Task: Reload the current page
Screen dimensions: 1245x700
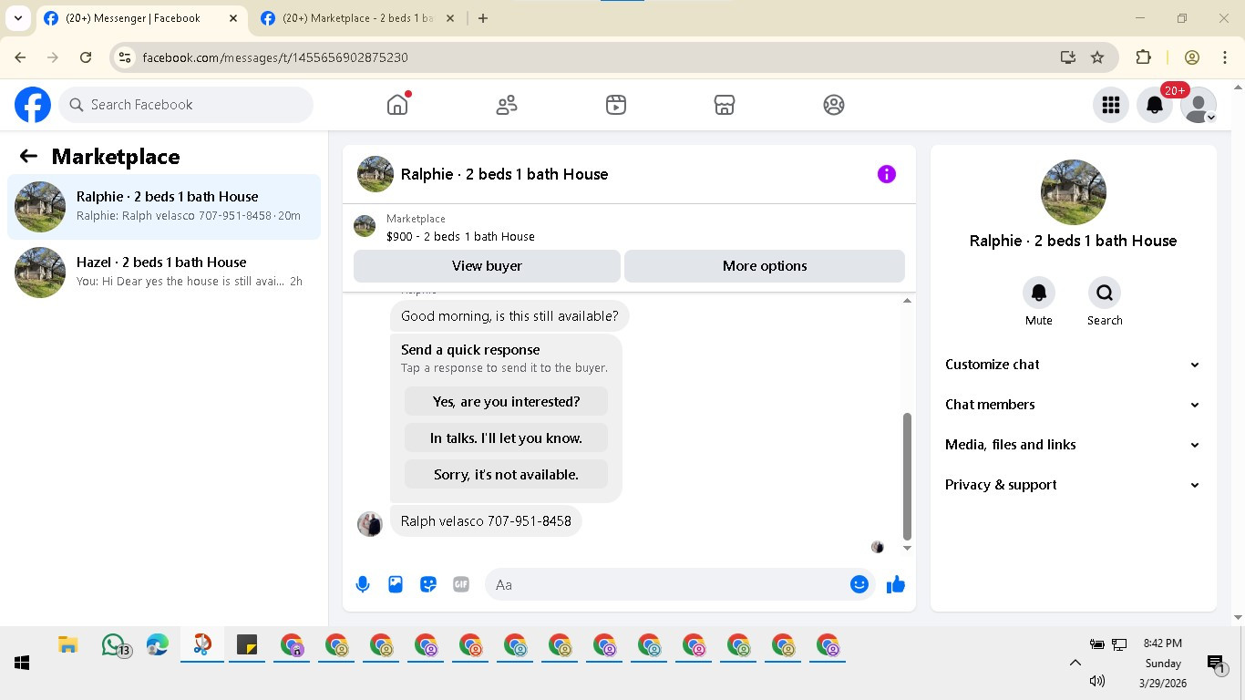Action: point(86,57)
